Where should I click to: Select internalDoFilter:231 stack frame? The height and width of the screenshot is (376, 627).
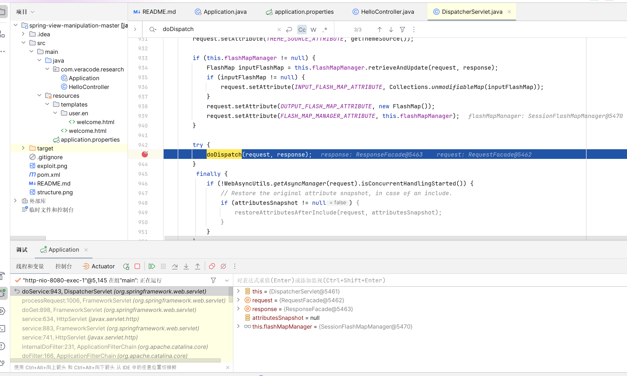tap(115, 347)
